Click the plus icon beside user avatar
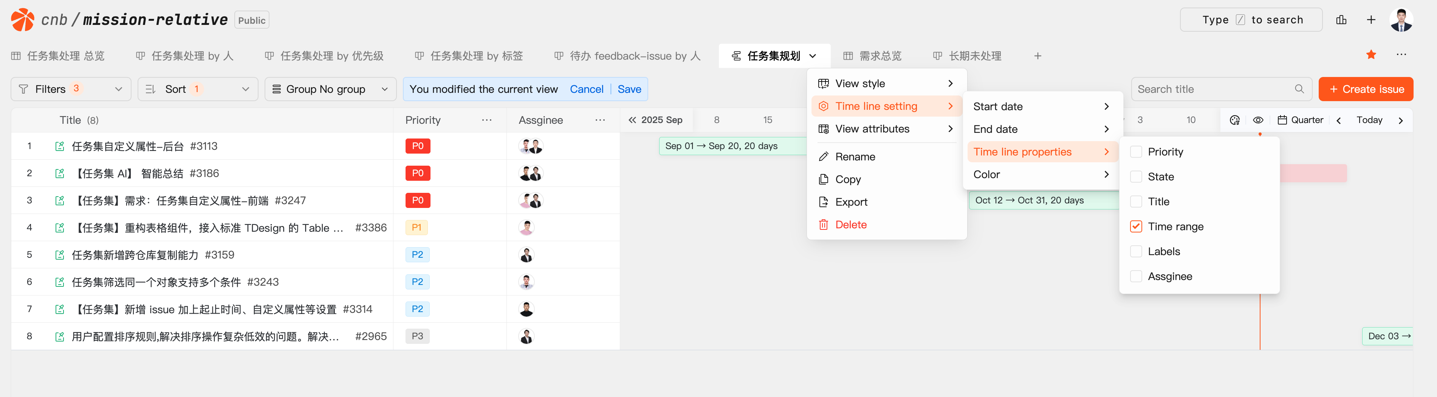This screenshot has height=397, width=1437. pos(1370,20)
